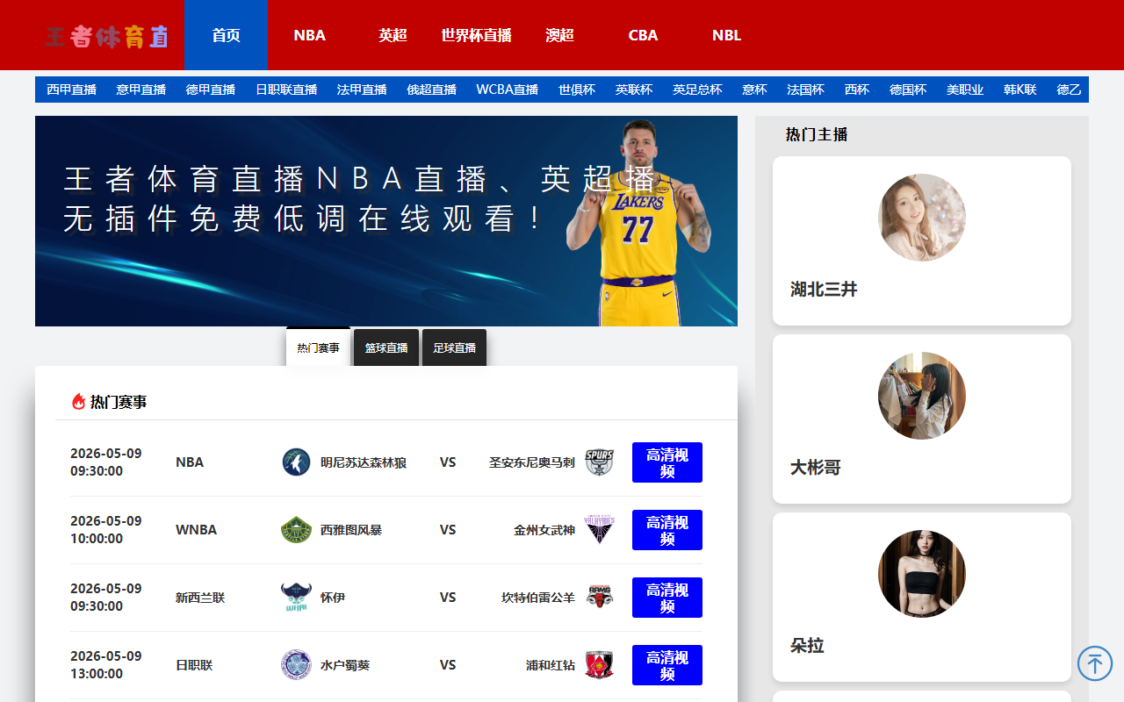Open the 意杯 link

(754, 90)
